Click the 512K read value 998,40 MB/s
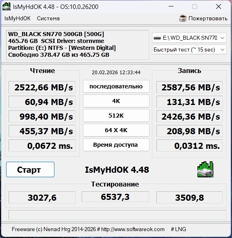232x238 pixels. pyautogui.click(x=42, y=116)
